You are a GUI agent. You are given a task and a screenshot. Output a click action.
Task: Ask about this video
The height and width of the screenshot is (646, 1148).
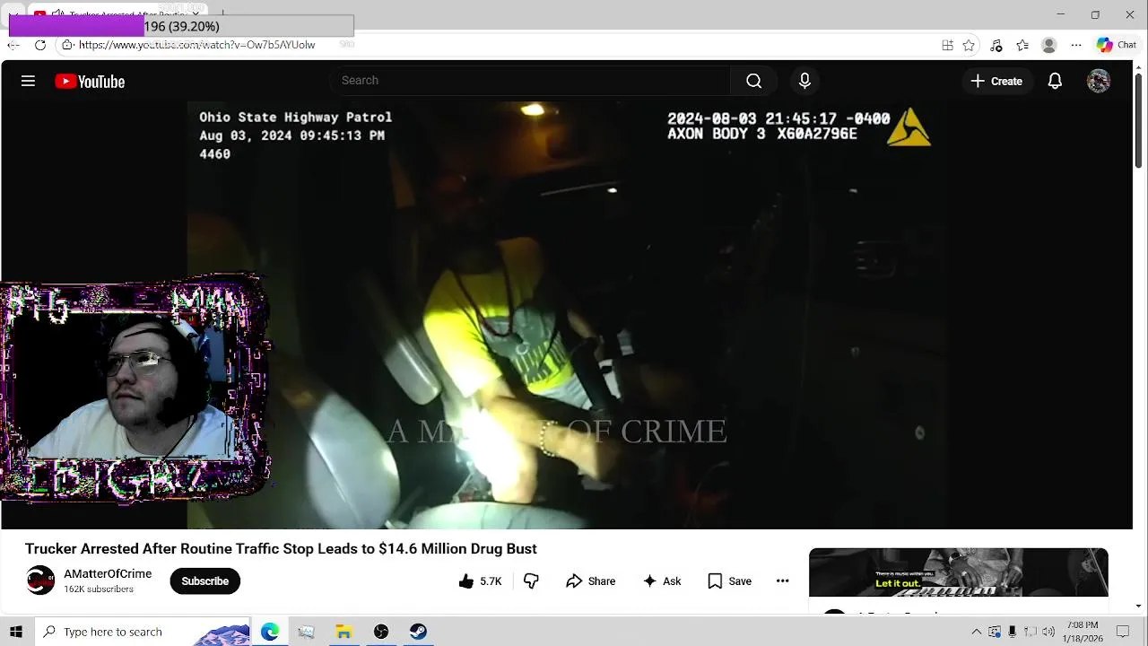(662, 581)
